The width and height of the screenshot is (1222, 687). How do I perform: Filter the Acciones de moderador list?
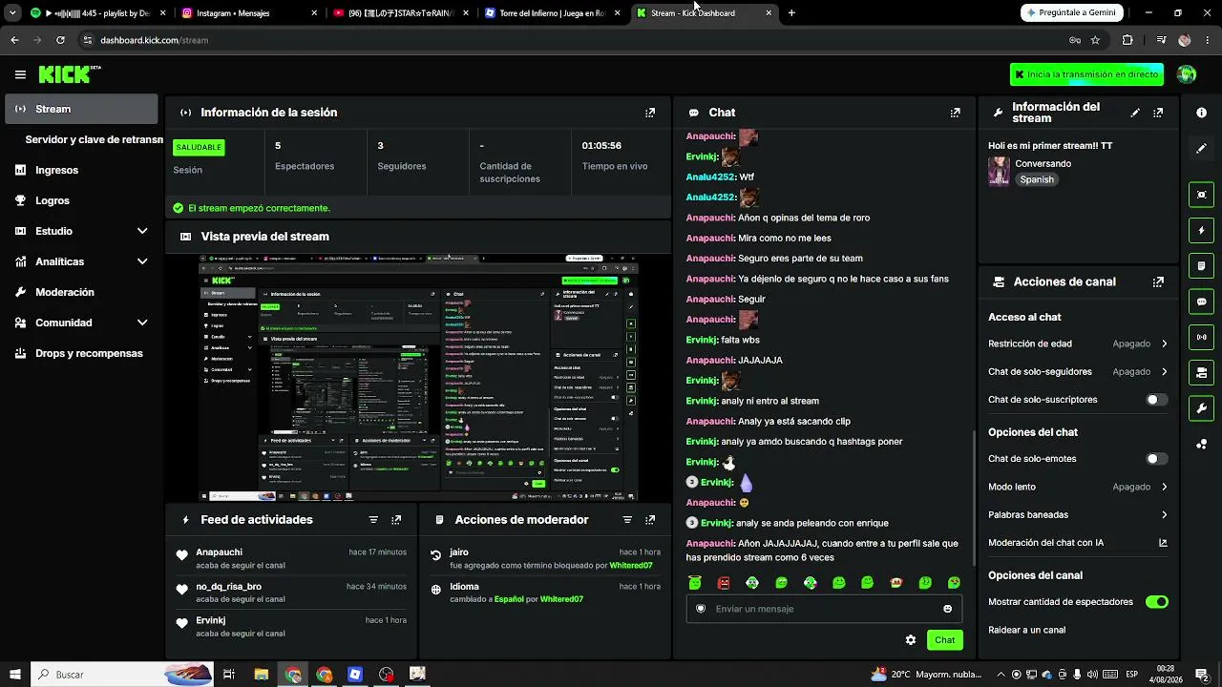click(x=627, y=520)
